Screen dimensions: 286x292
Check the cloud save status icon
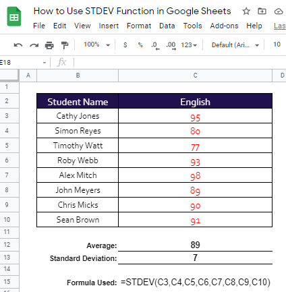[279, 11]
